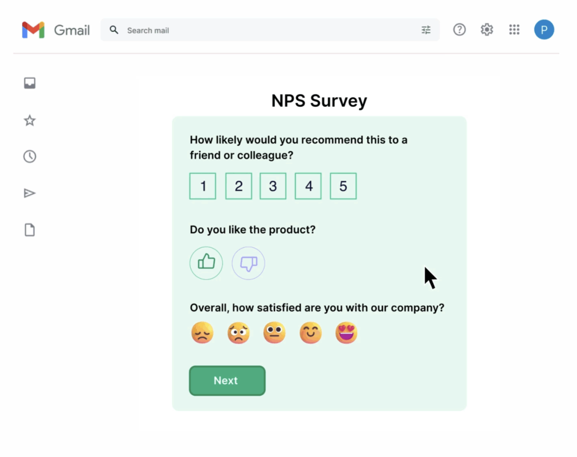Open Starred mail in sidebar
577x457 pixels.
tap(30, 121)
